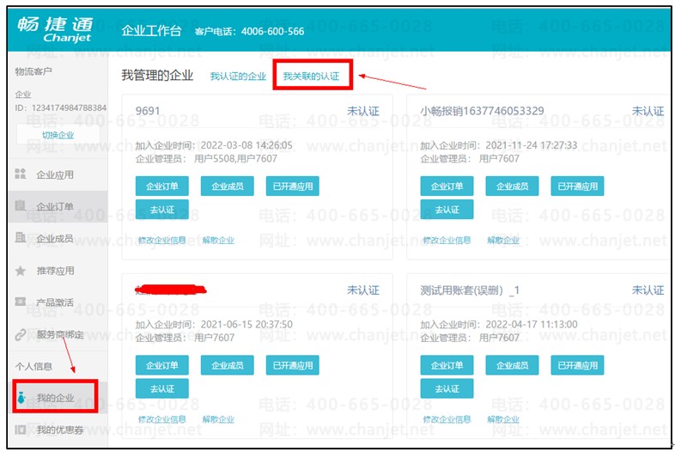Viewport: 675px width, 452px height.
Task: Click 去认证 button in the redacted-name enterprise card
Action: click(161, 388)
